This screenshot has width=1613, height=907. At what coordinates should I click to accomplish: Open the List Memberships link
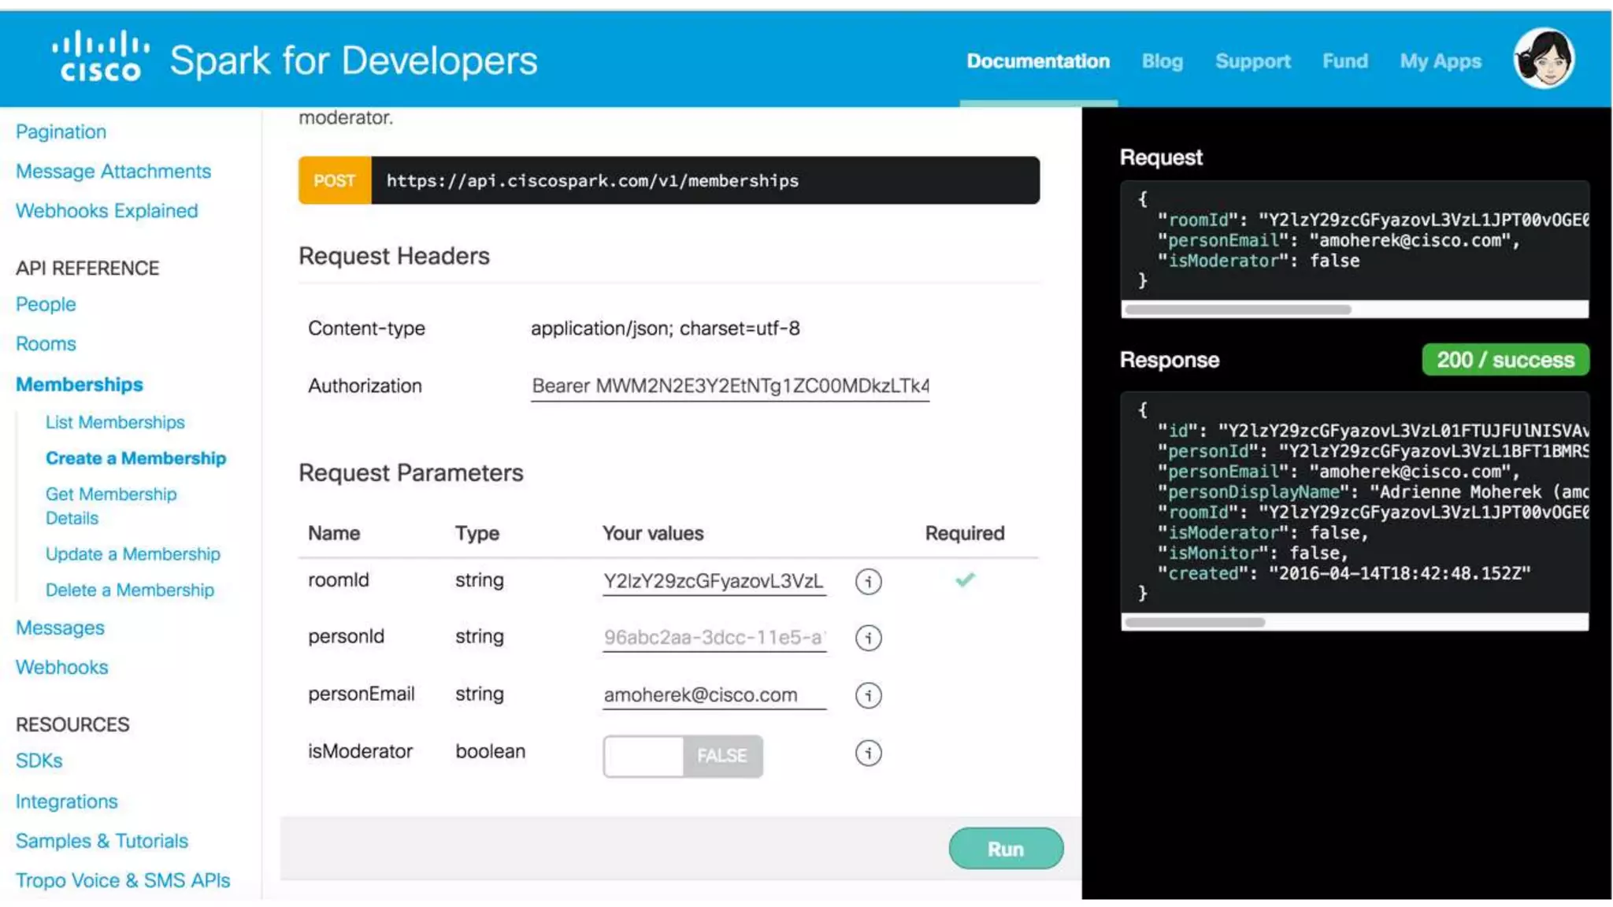[x=115, y=422]
